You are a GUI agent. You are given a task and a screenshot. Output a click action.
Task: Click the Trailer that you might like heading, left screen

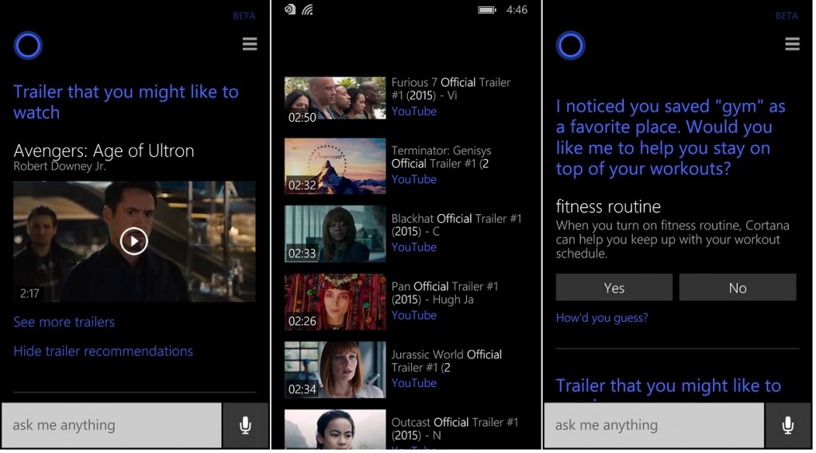pos(126,102)
